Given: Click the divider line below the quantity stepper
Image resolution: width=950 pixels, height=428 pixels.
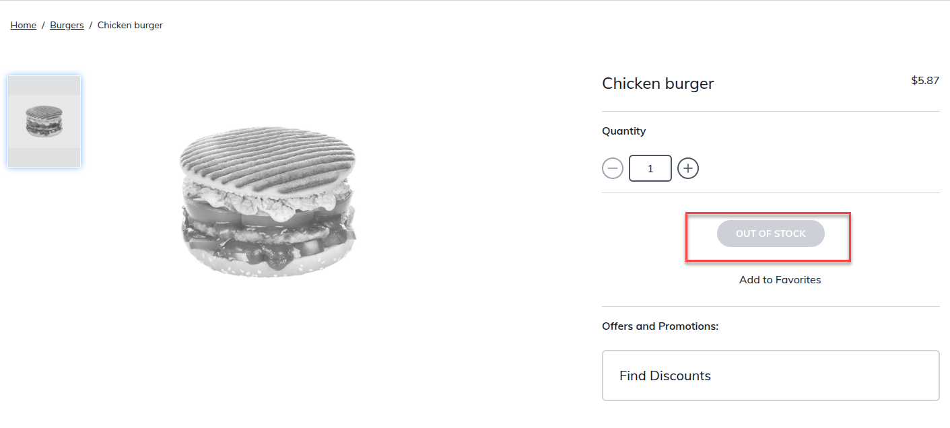Looking at the screenshot, I should pos(770,192).
